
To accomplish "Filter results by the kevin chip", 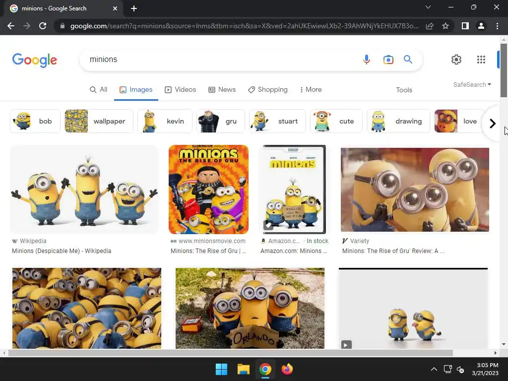I will [165, 121].
